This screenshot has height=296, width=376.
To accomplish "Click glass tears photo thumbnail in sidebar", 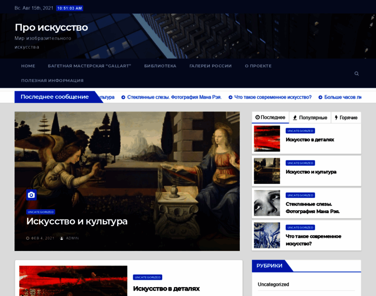I will [x=267, y=203].
